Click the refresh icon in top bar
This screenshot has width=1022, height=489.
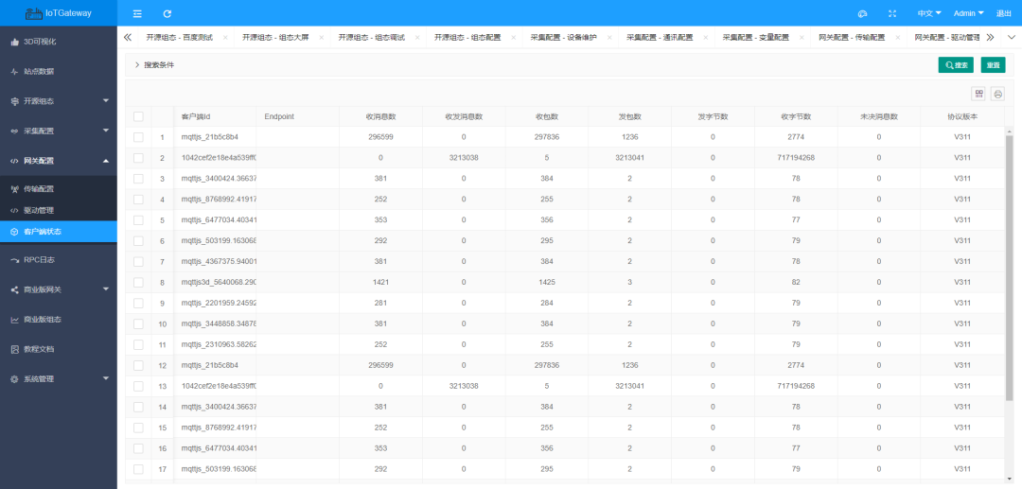point(167,13)
